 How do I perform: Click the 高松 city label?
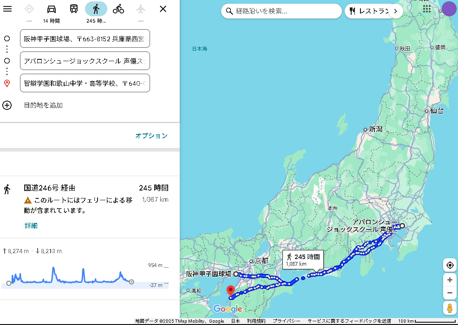pyautogui.click(x=196, y=291)
